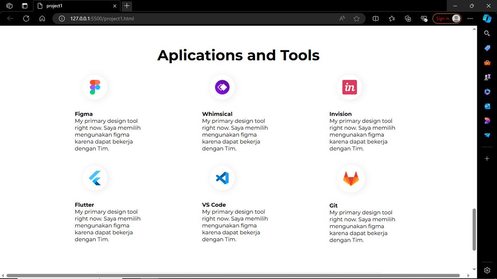The image size is (497, 279).
Task: Open Copilot from the toolbar
Action: tap(487, 18)
